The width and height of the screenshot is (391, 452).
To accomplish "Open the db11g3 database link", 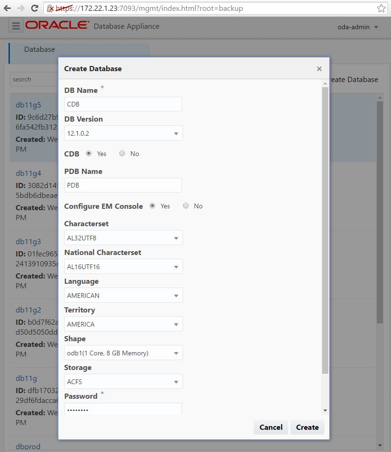I will click(x=28, y=242).
